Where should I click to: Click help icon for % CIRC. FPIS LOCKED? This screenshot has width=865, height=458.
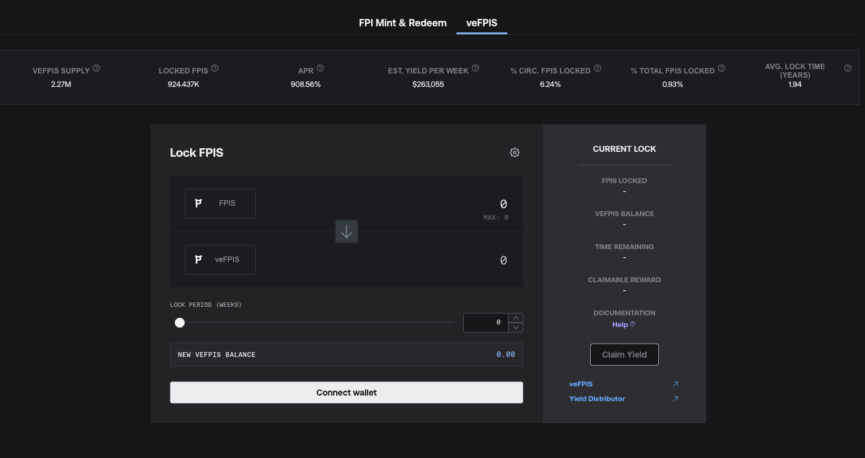point(598,69)
